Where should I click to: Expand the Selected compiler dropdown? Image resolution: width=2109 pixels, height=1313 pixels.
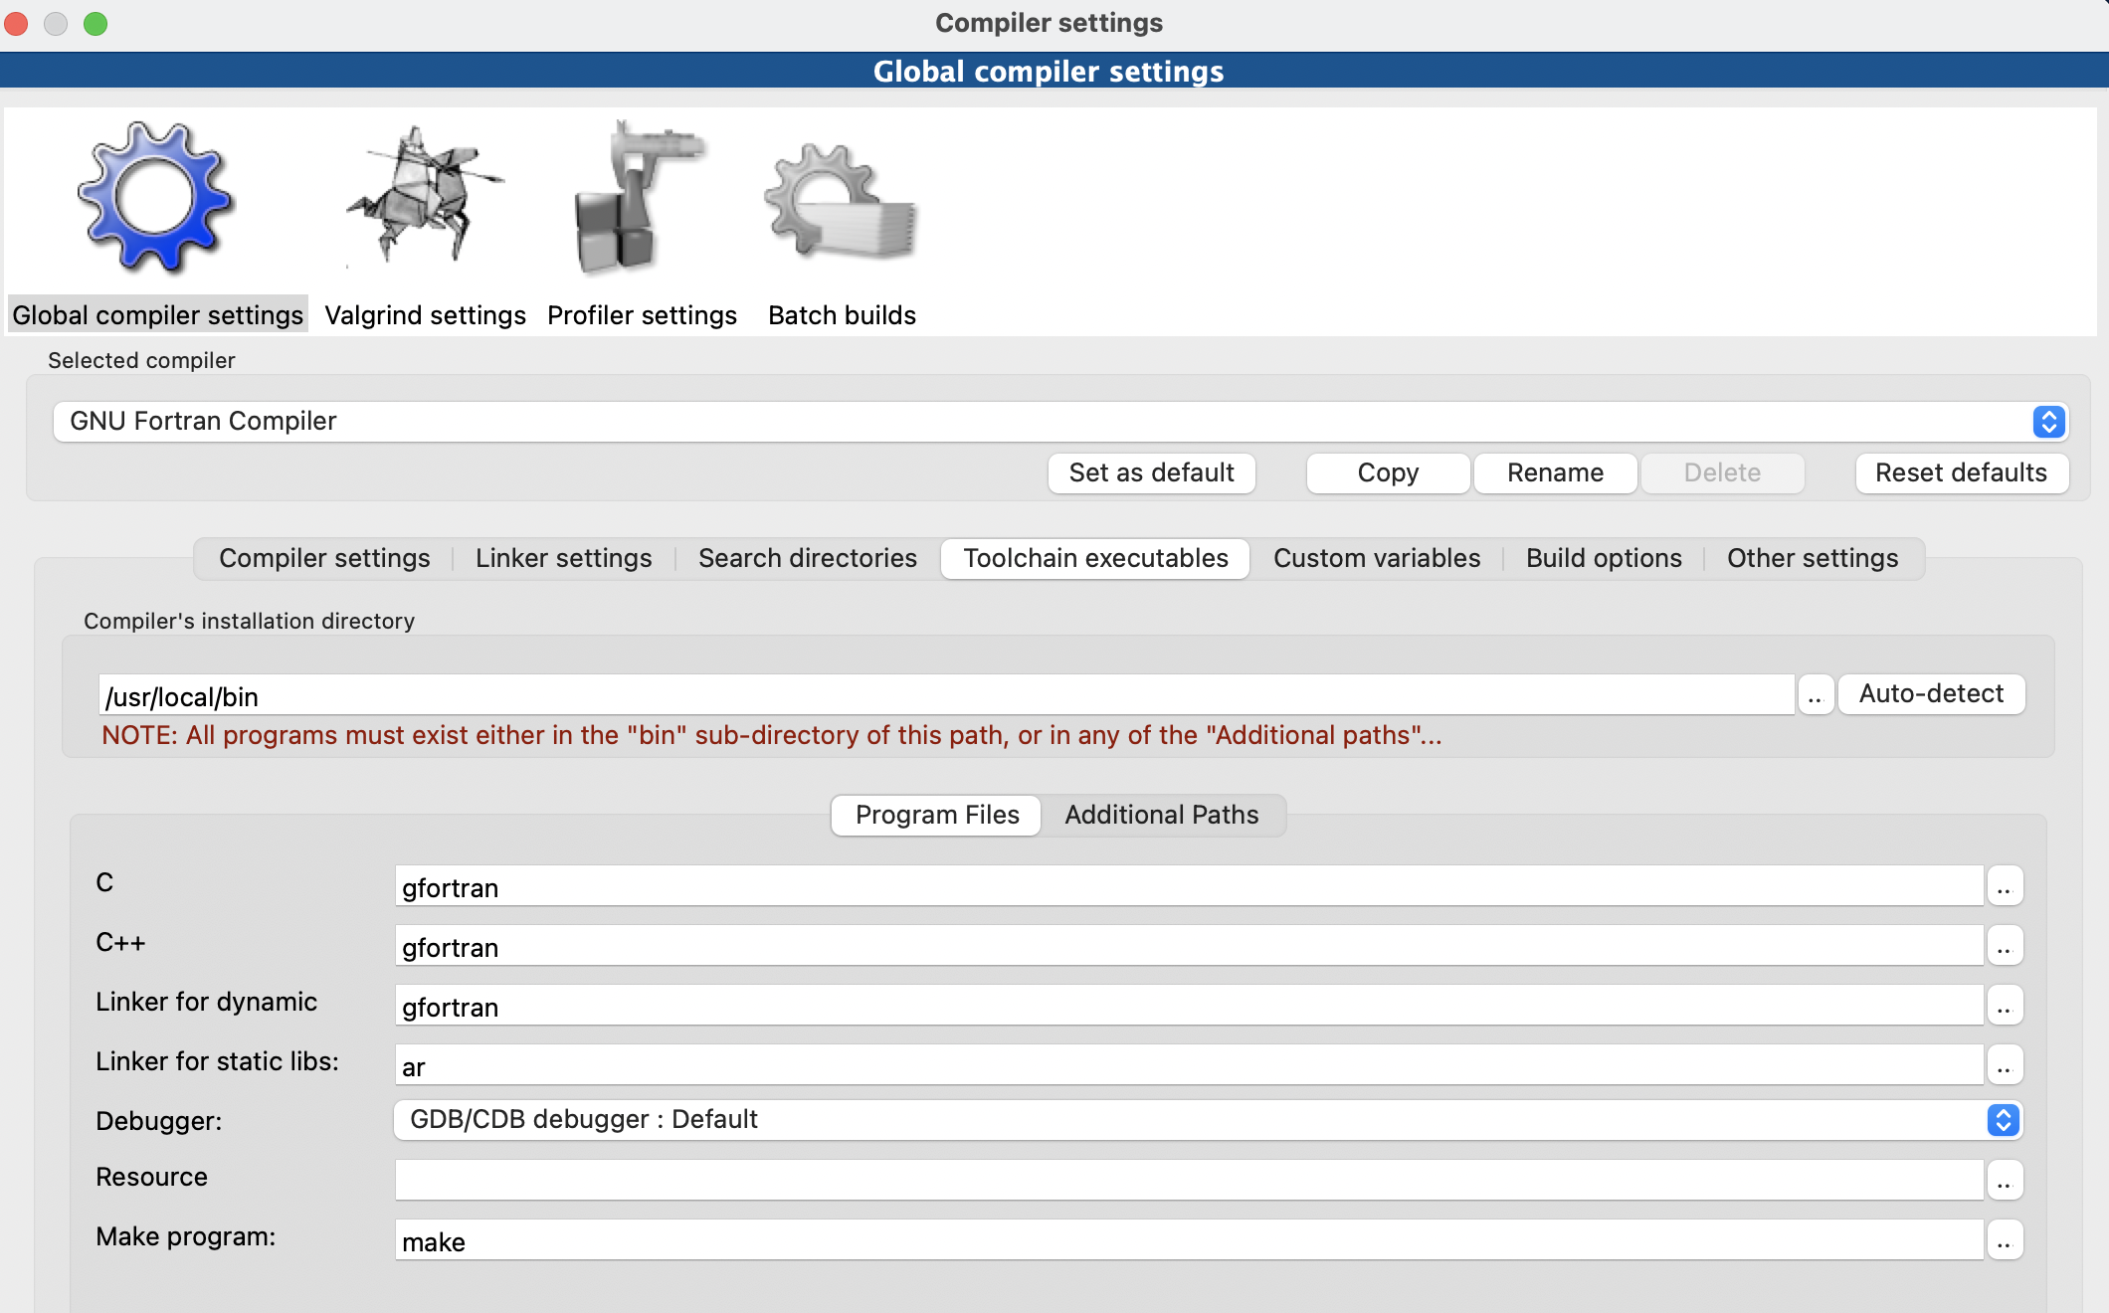[x=2048, y=422]
